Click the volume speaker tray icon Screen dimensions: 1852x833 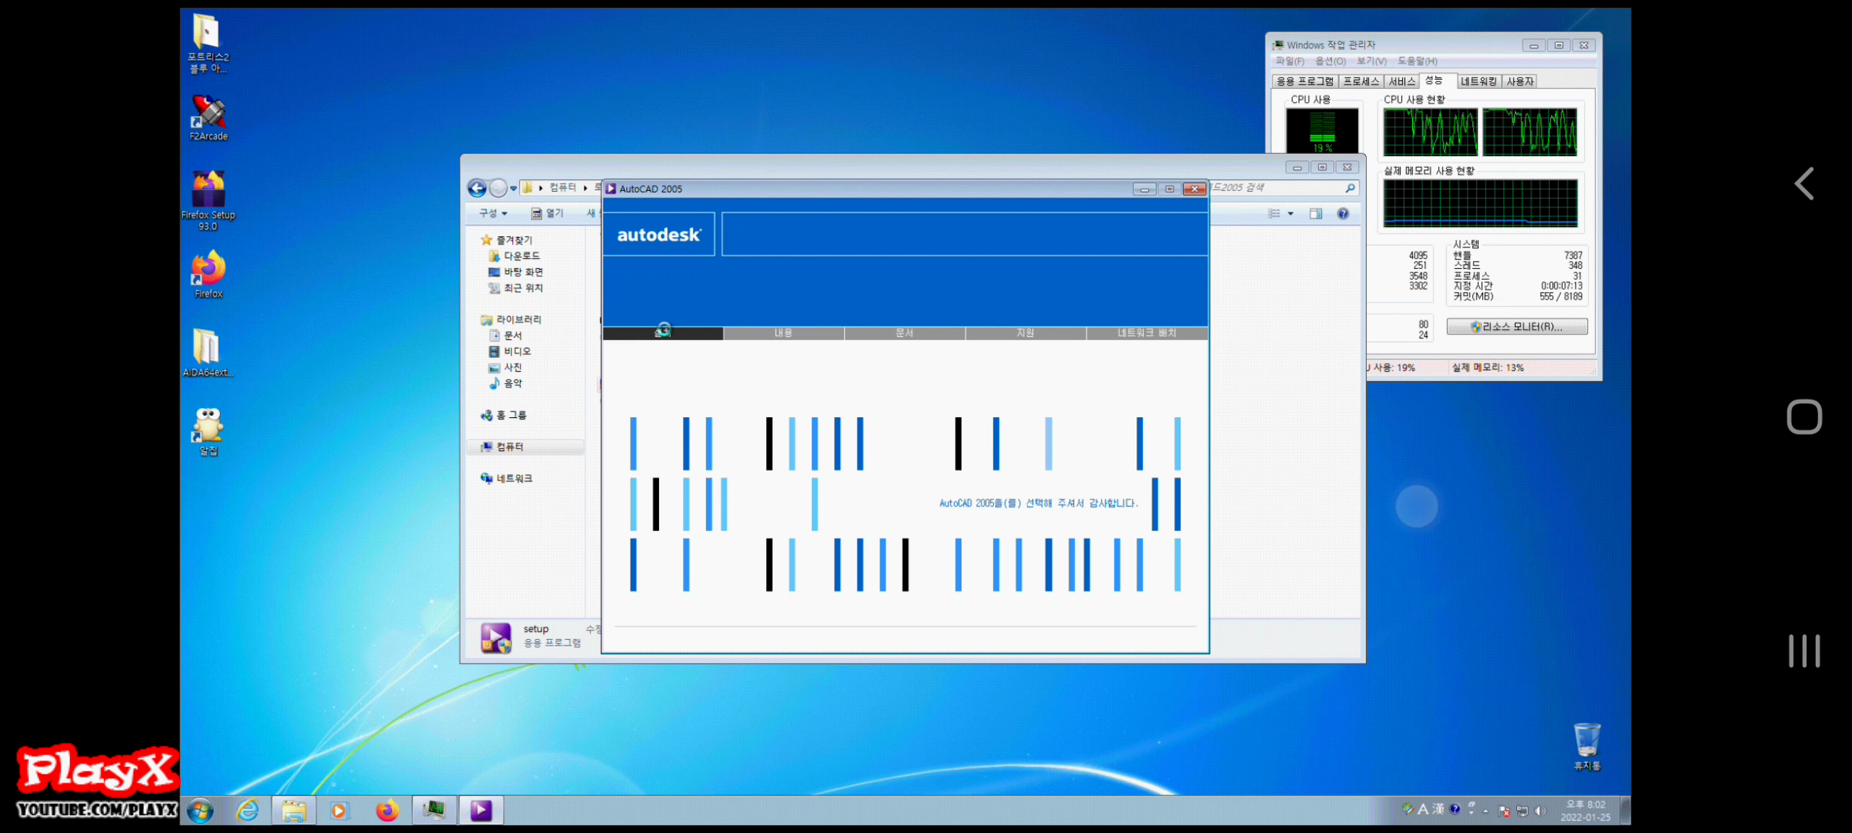point(1539,811)
